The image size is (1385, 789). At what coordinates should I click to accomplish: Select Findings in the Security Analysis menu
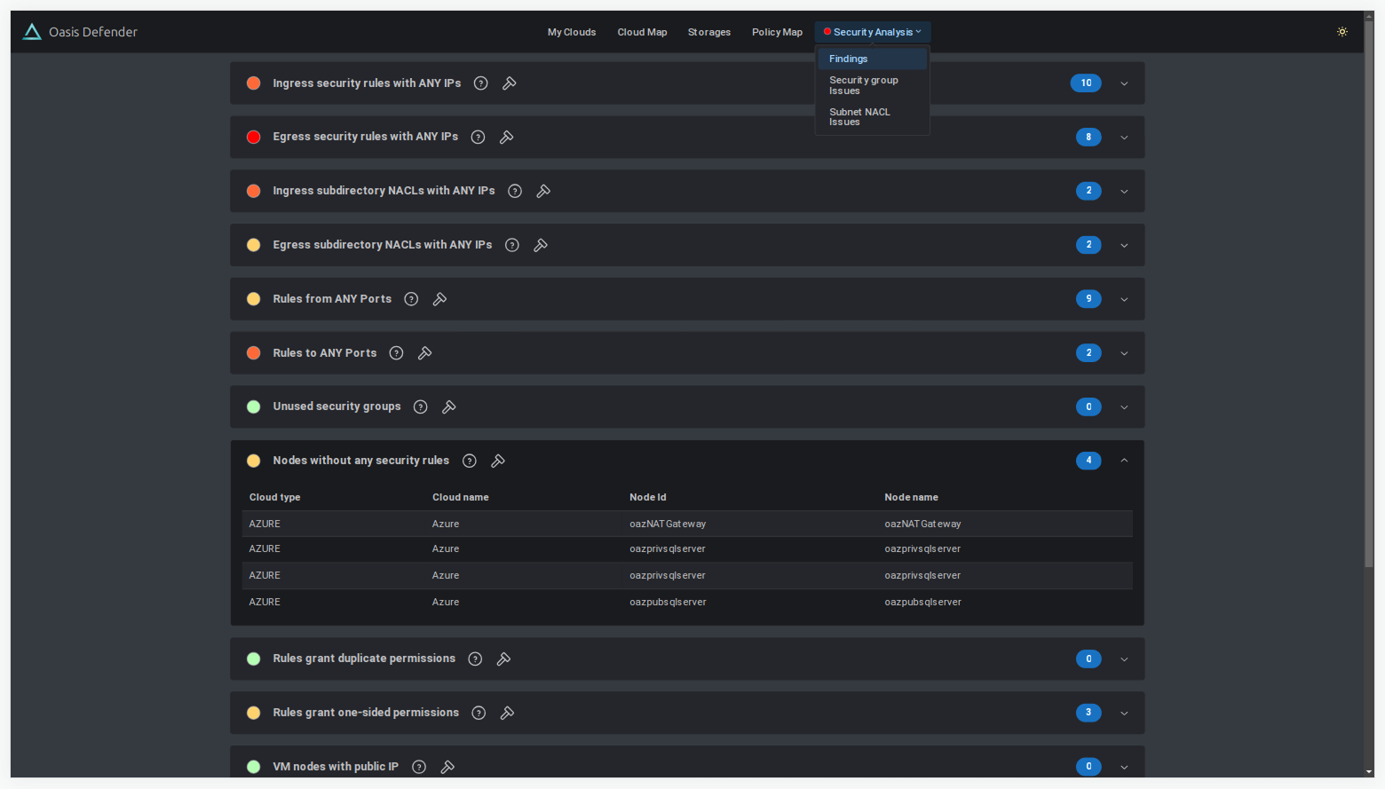pyautogui.click(x=872, y=59)
